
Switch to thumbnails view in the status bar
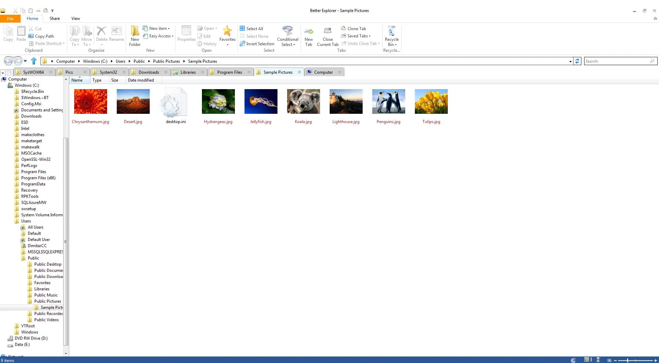tap(587, 359)
